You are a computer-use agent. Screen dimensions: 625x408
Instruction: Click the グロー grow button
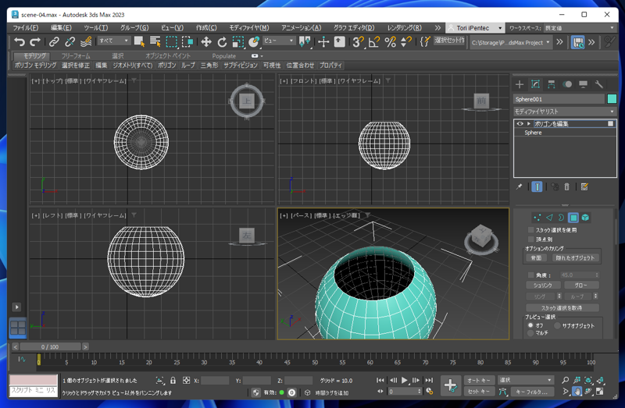[580, 286]
